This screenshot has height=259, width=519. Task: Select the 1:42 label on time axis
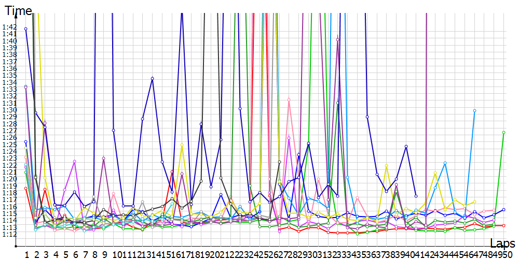coord(8,27)
